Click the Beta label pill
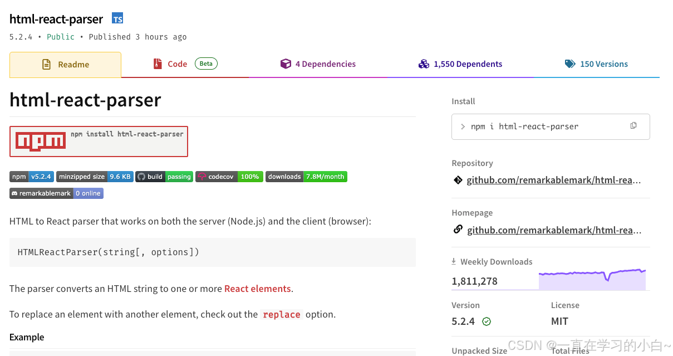 tap(206, 64)
